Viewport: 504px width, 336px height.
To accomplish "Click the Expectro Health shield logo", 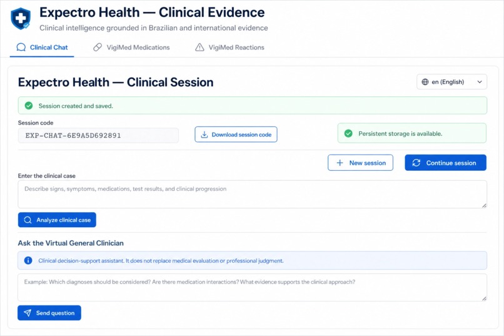I will [x=21, y=19].
